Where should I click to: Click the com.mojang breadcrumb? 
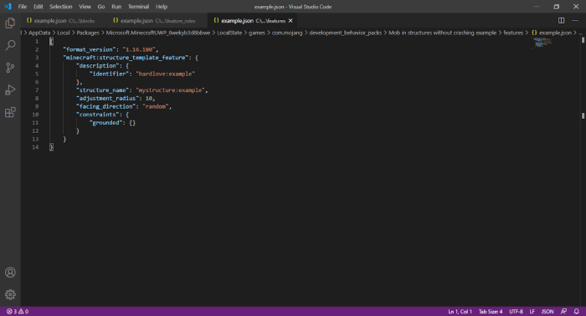pos(287,33)
